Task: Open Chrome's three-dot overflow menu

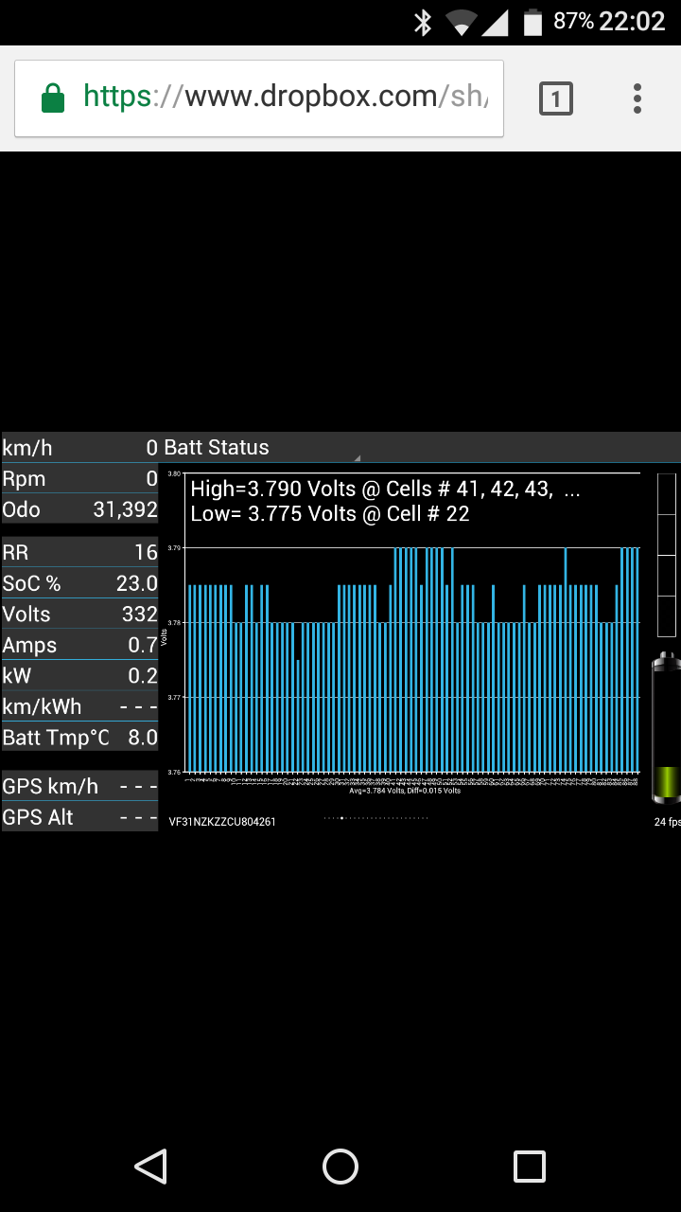Action: point(637,98)
